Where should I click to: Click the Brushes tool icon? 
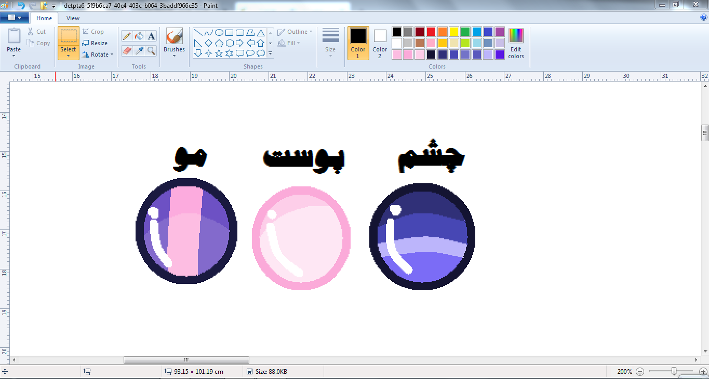pos(174,37)
